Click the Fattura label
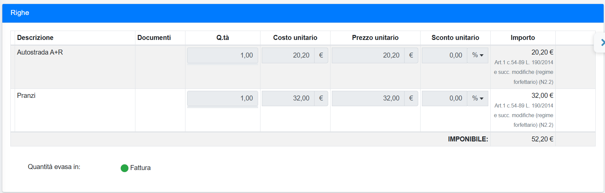This screenshot has height=193, width=605. click(x=140, y=168)
